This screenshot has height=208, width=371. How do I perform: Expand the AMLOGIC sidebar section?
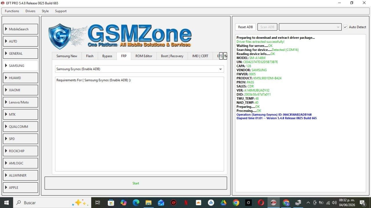[21, 163]
